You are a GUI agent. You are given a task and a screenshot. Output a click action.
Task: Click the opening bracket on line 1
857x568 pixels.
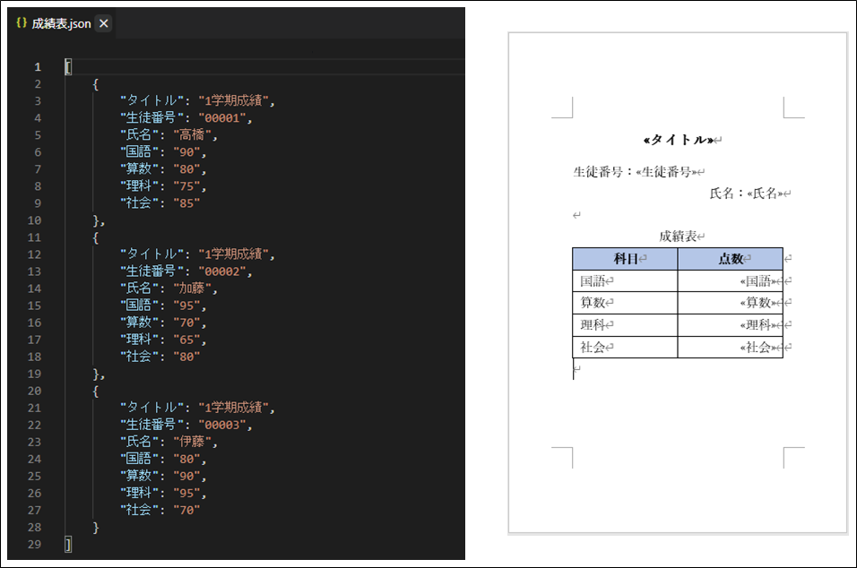68,66
